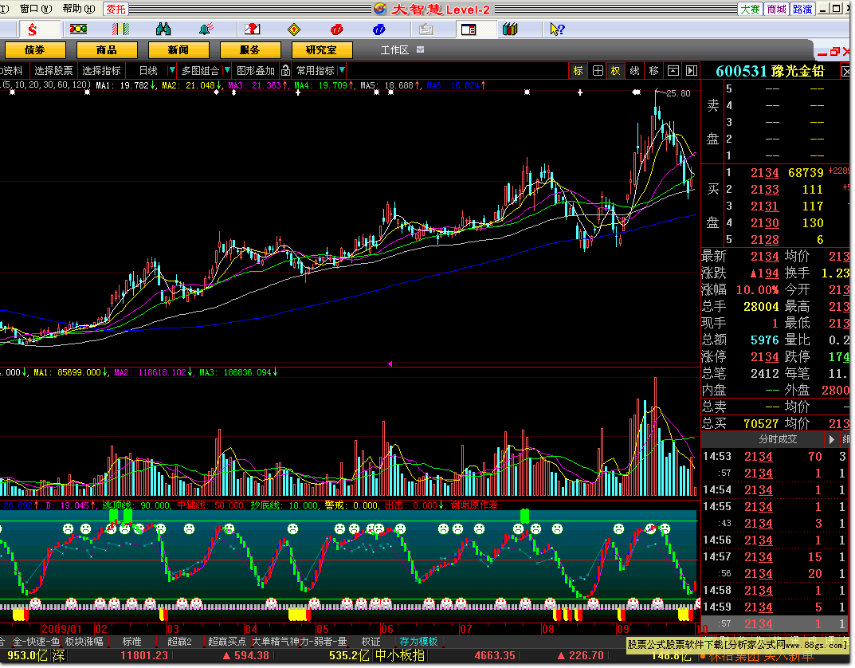The width and height of the screenshot is (855, 668).
Task: Click the lock icon beside 图形叠加
Action: 286,71
